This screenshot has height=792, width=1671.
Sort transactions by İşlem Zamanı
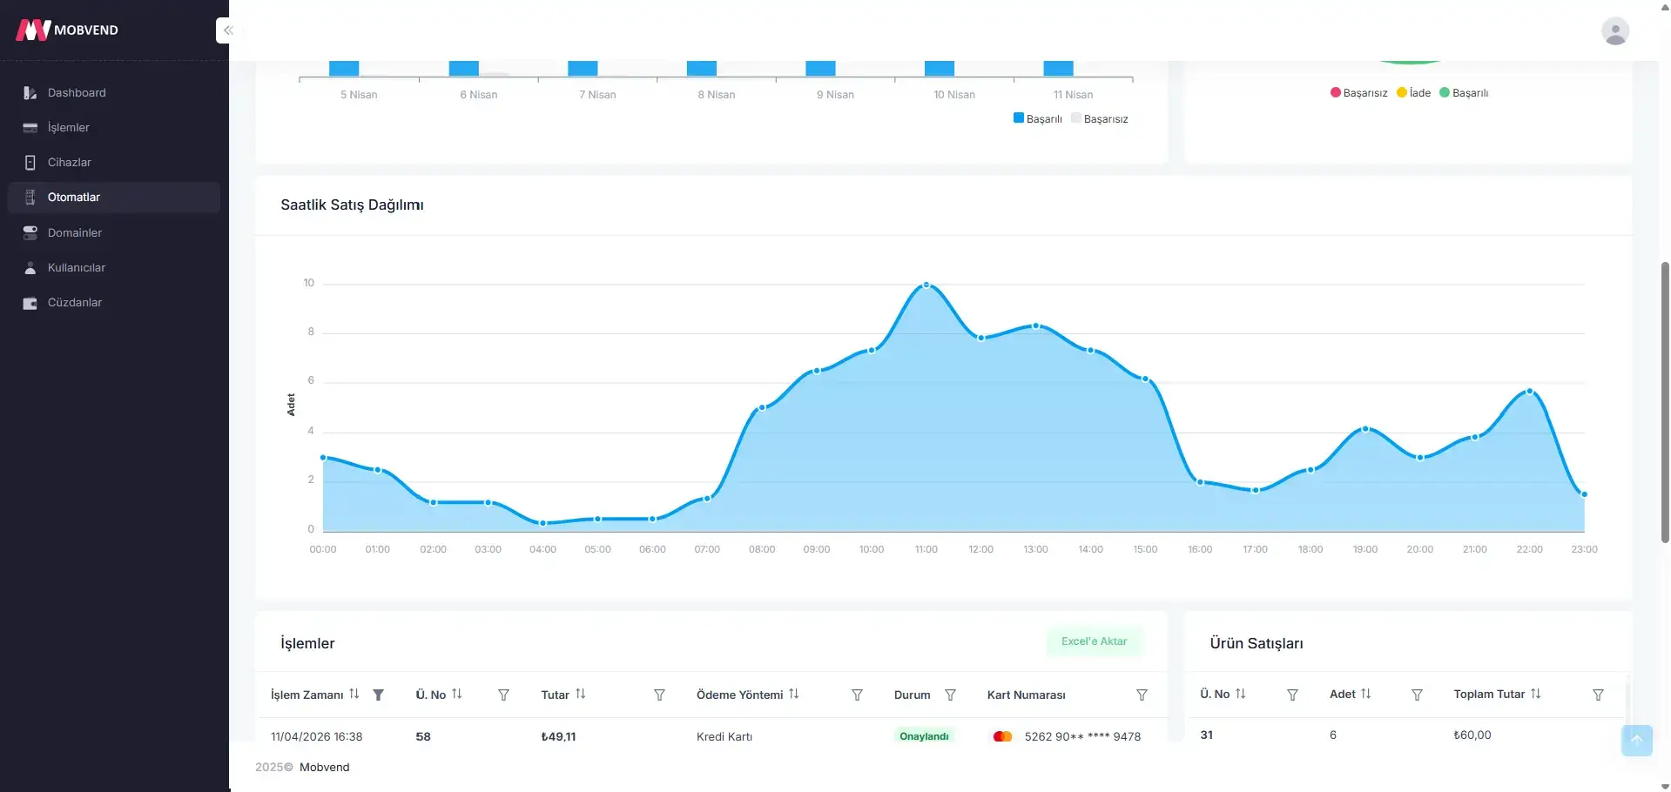click(354, 694)
